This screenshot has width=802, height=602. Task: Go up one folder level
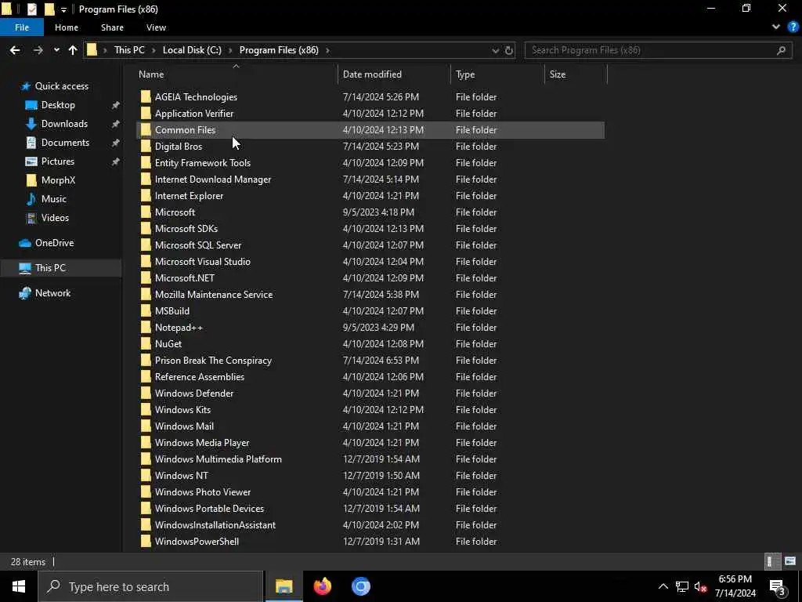click(73, 50)
